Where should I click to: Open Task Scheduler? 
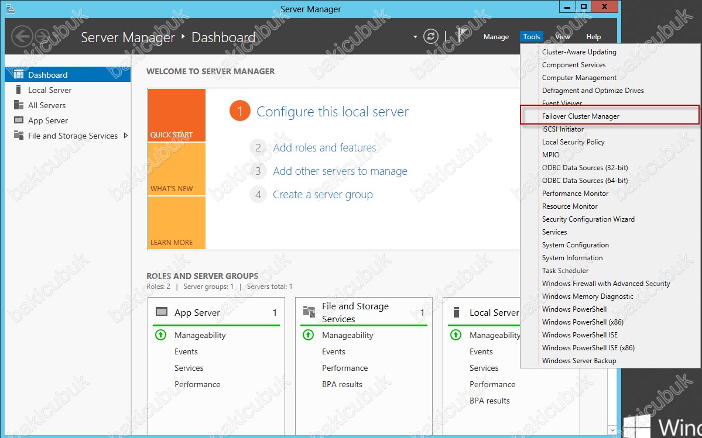click(x=565, y=271)
